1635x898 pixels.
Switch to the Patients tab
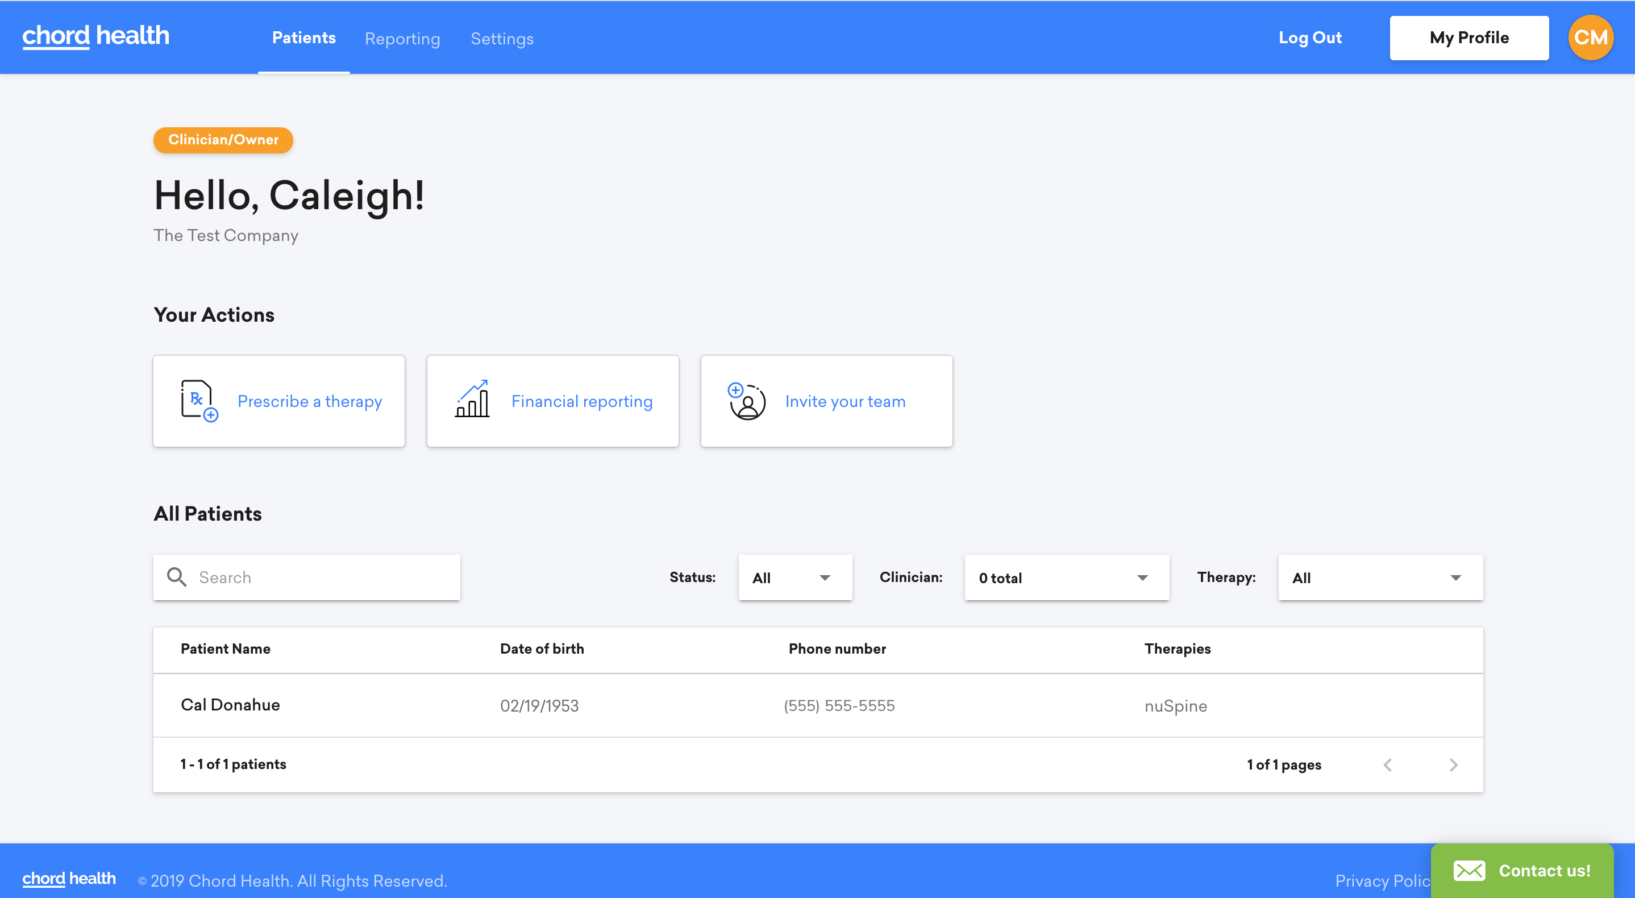pos(304,38)
